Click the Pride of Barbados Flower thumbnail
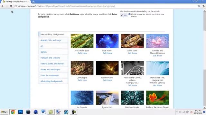 157,98
